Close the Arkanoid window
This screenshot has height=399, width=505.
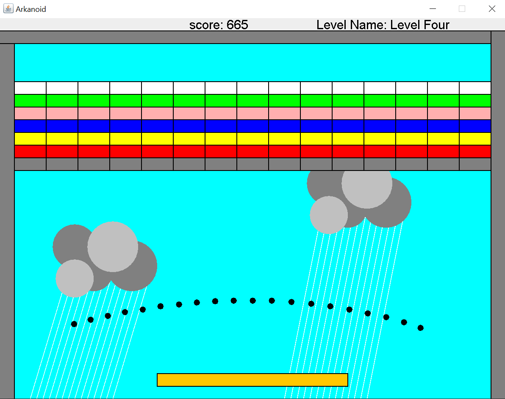pos(492,9)
